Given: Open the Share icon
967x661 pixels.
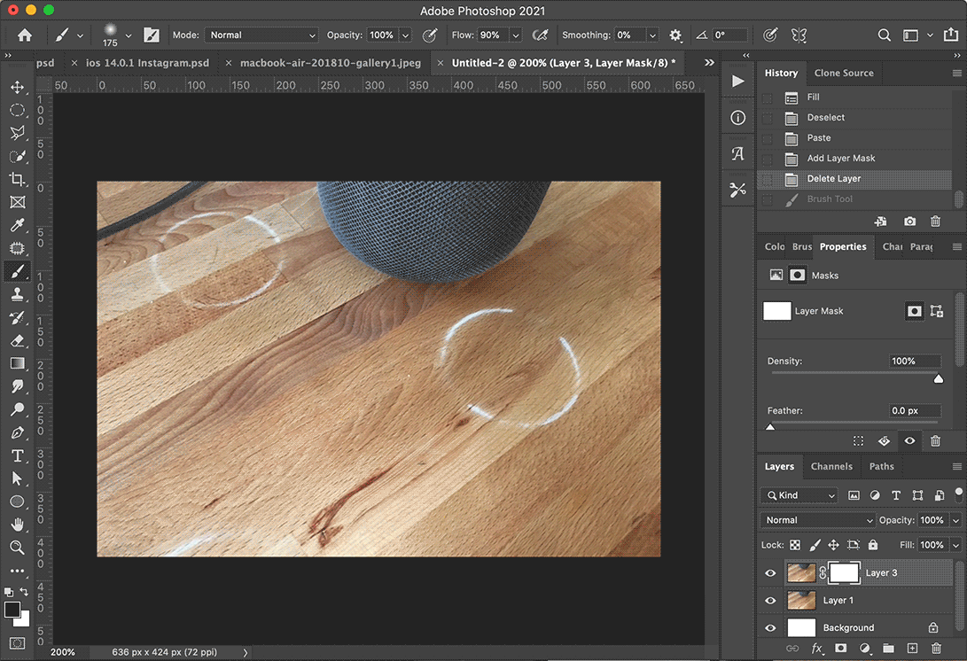Looking at the screenshot, I should 951,35.
